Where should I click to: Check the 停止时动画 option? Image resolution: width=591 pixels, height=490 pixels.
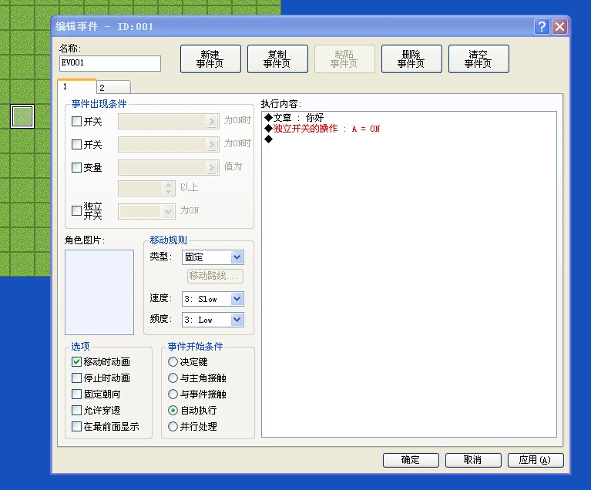tap(76, 378)
